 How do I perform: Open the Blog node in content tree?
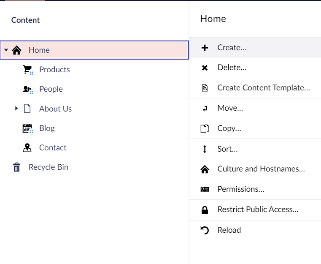tap(47, 128)
